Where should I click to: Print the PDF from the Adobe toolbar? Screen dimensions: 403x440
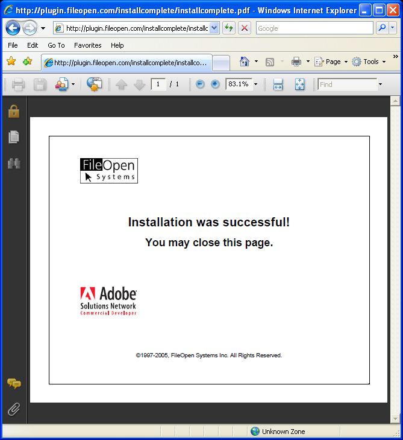[x=18, y=84]
